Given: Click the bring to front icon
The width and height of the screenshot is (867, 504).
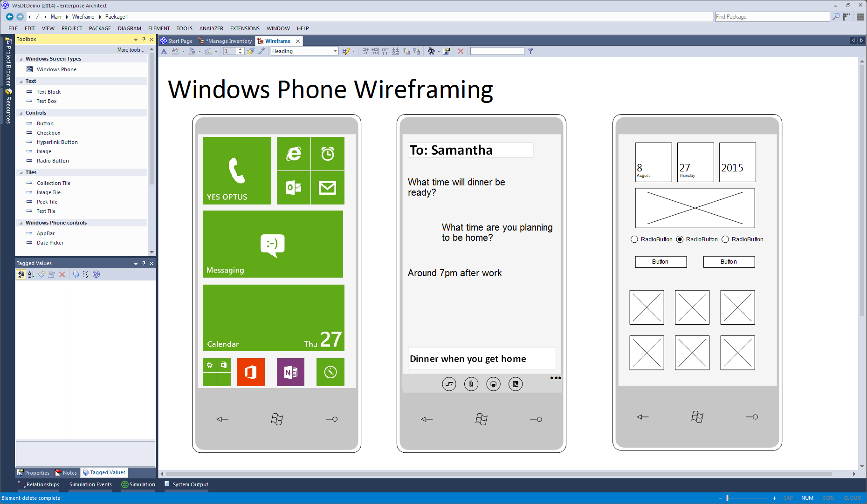Looking at the screenshot, I should pyautogui.click(x=406, y=51).
